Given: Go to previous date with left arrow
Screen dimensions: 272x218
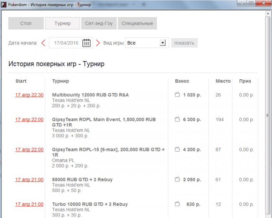Looking at the screenshot, I should click(x=44, y=43).
